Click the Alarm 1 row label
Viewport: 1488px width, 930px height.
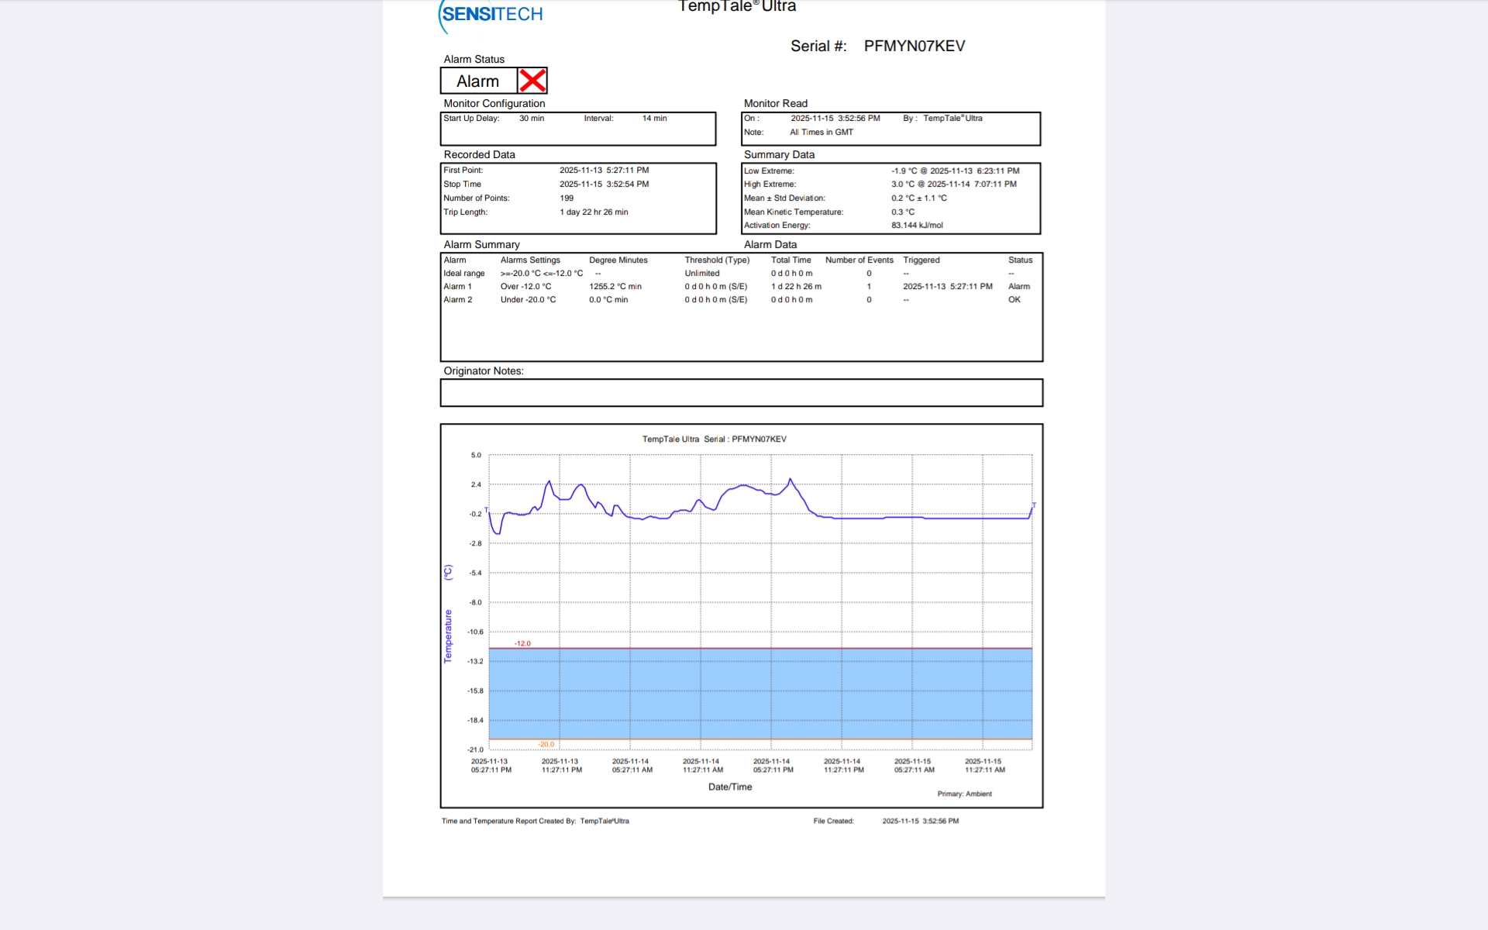(x=457, y=287)
